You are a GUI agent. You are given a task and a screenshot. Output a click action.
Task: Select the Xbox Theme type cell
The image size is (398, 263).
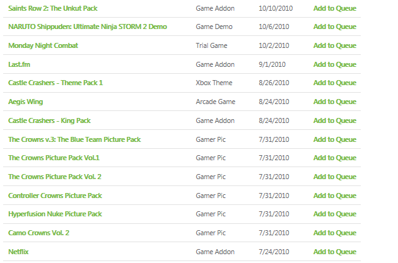tap(214, 83)
